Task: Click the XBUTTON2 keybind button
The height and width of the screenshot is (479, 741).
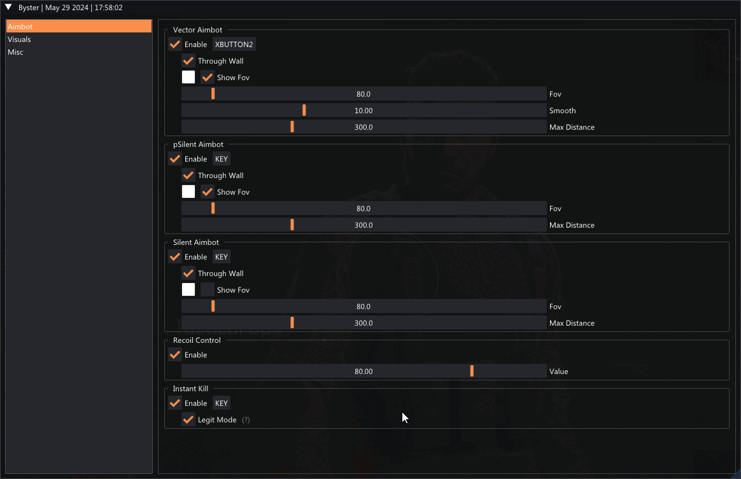Action: [234, 45]
